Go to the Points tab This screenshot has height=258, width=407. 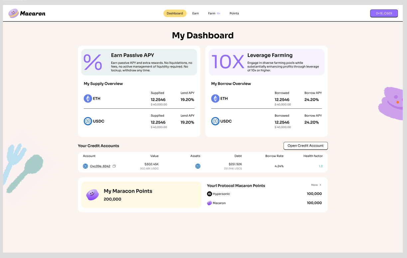coord(234,13)
